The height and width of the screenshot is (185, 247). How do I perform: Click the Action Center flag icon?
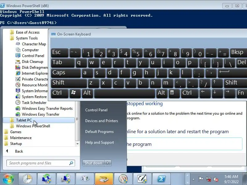click(x=201, y=179)
